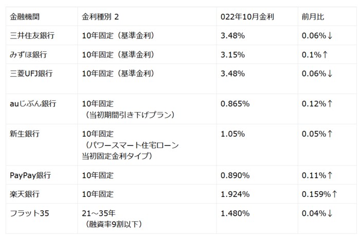Select the 当初期間引き下げプラン rate type cell
The image size is (360, 237).
click(129, 109)
